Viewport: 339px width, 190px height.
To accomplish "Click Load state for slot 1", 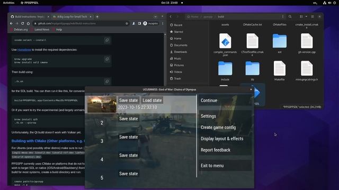I will click(x=152, y=100).
